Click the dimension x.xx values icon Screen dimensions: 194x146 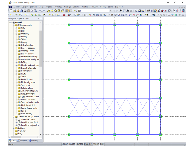point(124,11)
